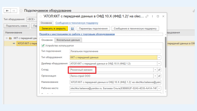Select 'АТОЛ:ККТ row in equipment list

pyautogui.click(x=27, y=44)
